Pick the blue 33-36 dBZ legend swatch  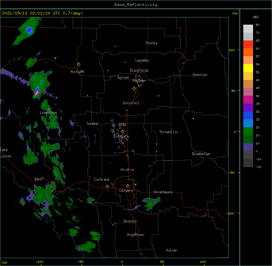pos(248,115)
